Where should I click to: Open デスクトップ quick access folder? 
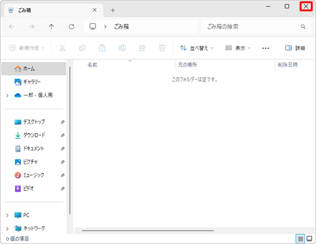click(x=30, y=122)
